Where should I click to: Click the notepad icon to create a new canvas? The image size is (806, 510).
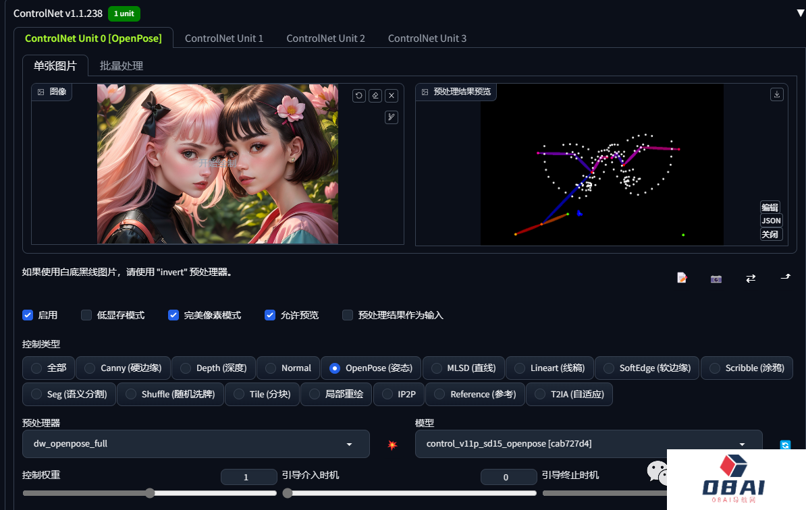pyautogui.click(x=682, y=278)
